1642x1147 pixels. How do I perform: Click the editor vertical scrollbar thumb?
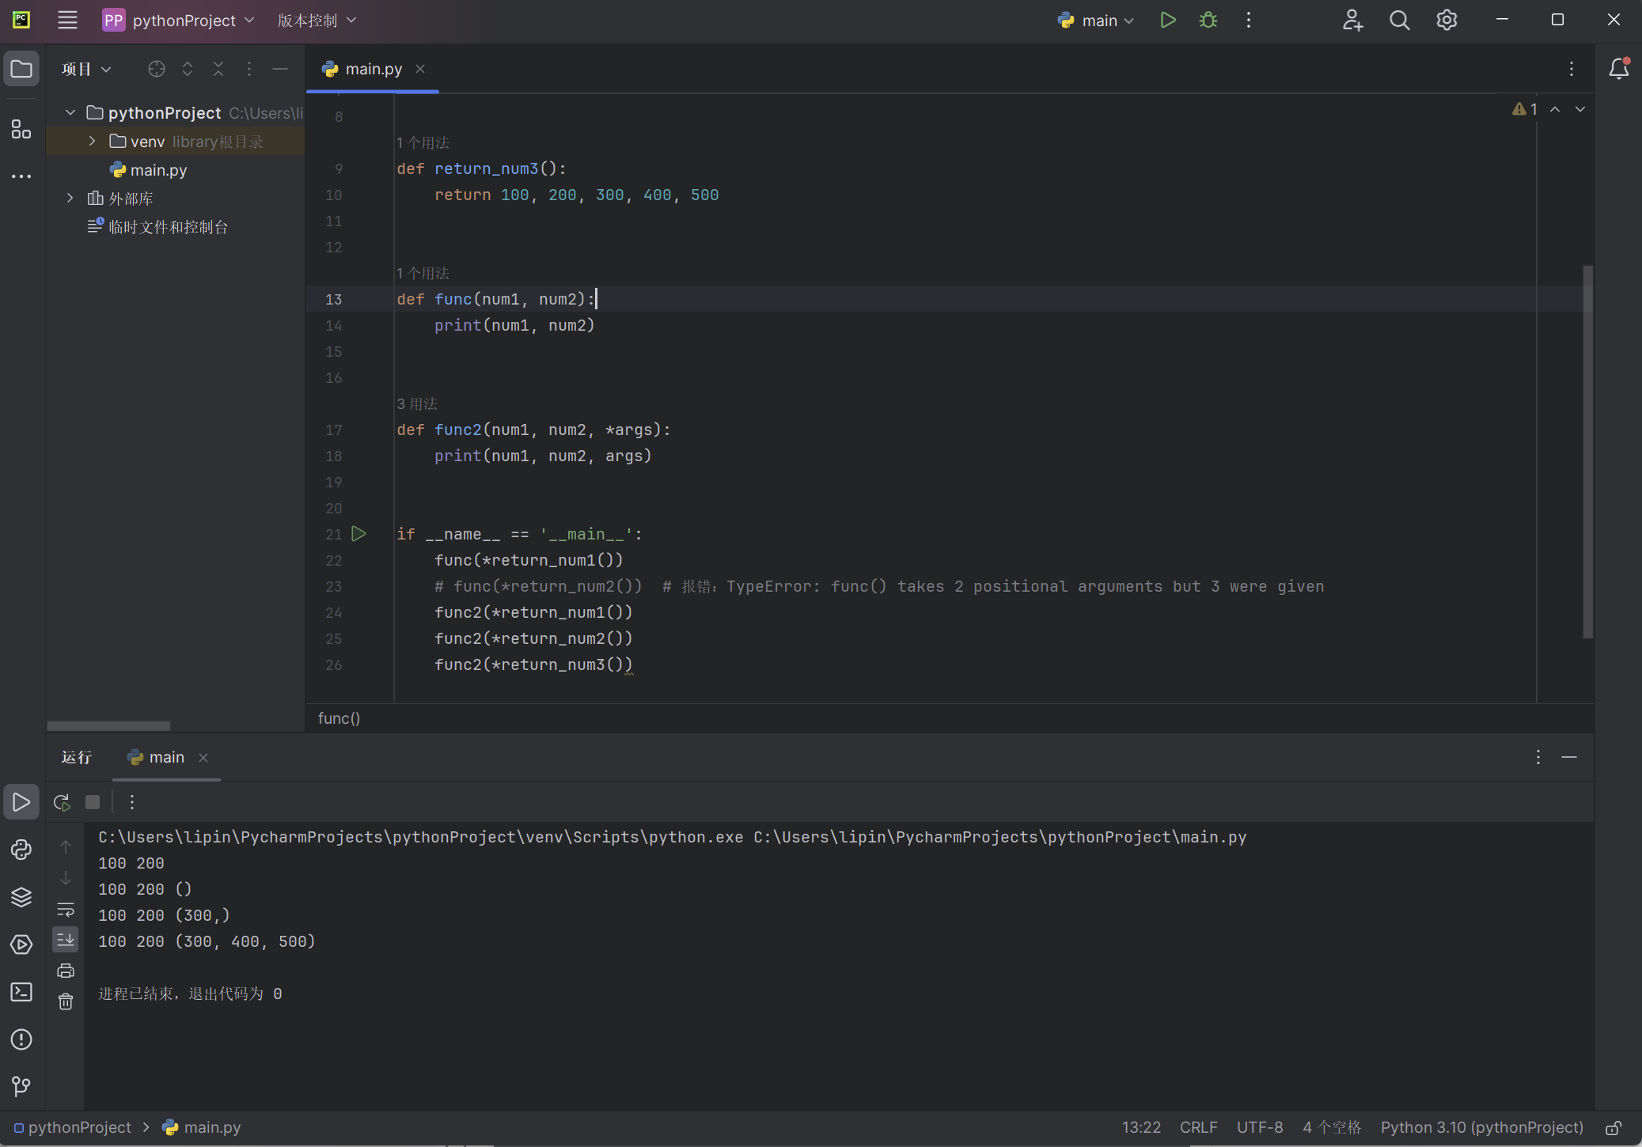coord(1587,452)
